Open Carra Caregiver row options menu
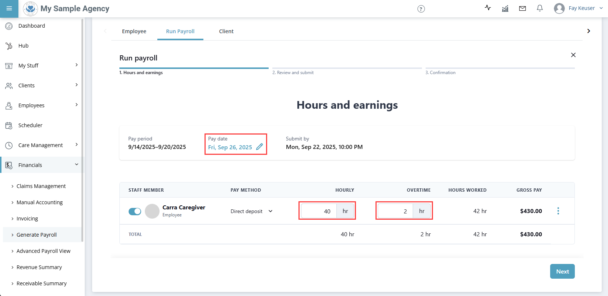 558,211
